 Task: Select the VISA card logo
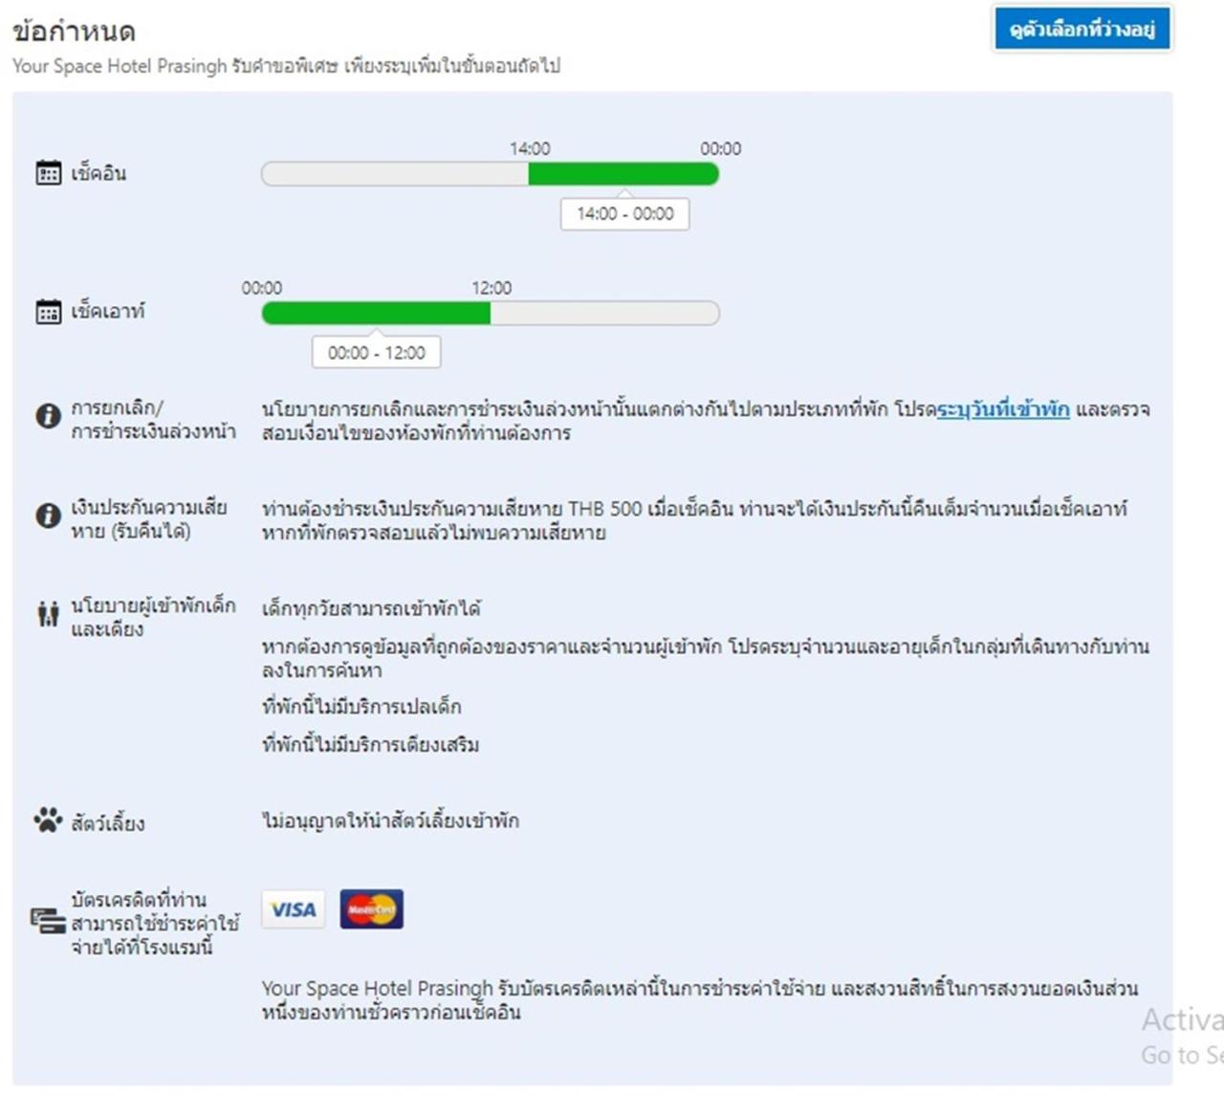click(294, 909)
